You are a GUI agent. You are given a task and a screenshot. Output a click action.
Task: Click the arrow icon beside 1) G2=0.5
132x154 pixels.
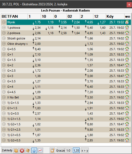[x=4, y=140]
